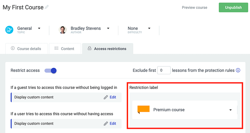Click the list icon on Content tab
The height and width of the screenshot is (133, 250).
(x=57, y=48)
